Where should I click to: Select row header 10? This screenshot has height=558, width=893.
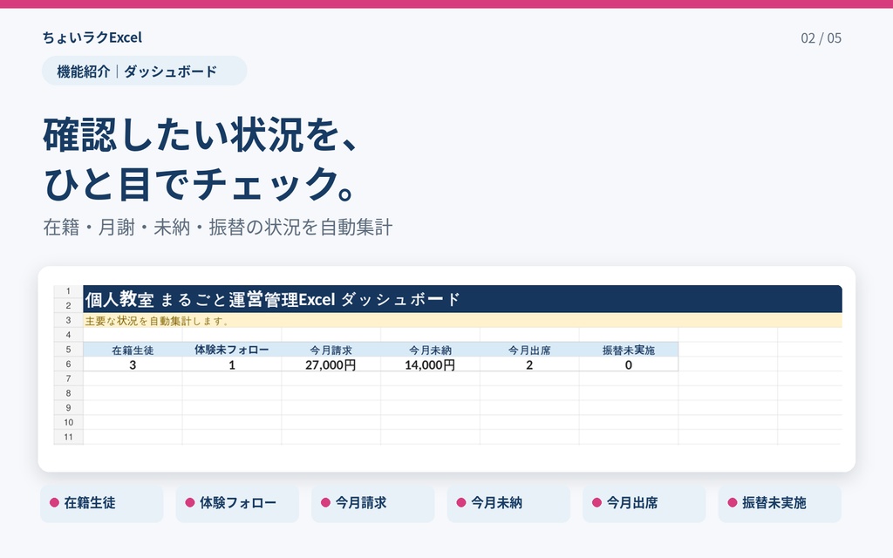click(68, 423)
